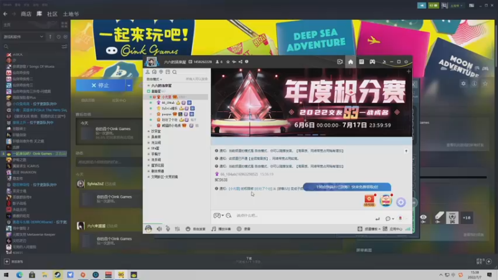Open Windows Start menu

coord(6,275)
